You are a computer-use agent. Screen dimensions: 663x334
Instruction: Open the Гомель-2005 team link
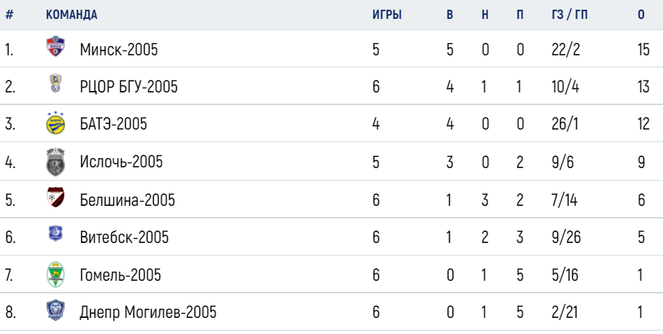point(120,275)
